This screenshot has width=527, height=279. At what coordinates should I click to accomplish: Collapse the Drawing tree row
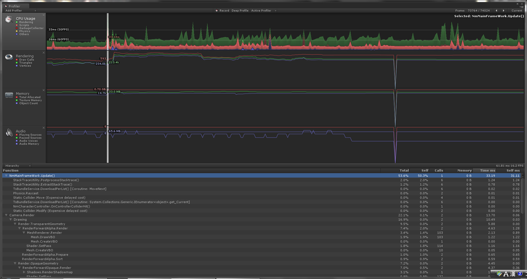coord(10,220)
